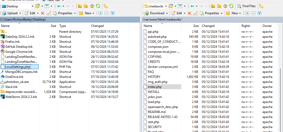This screenshot has width=283, height=132.
Task: Open directory icon in remote mediawiki panel
Action: click(171, 6)
